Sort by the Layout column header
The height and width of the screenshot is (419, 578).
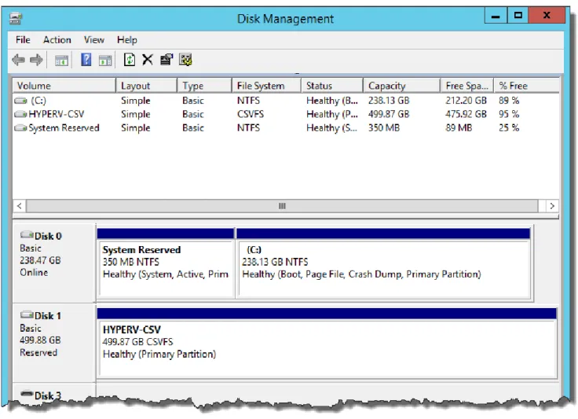click(146, 86)
